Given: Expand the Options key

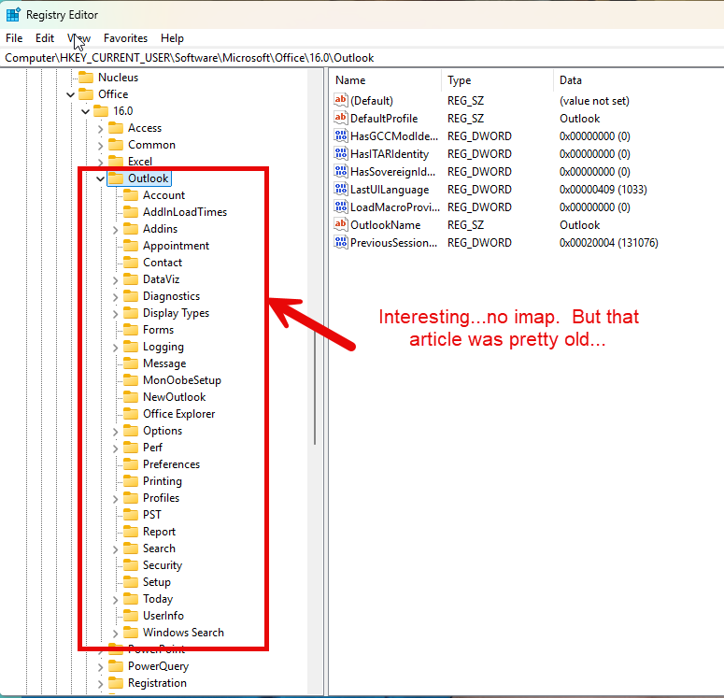Looking at the screenshot, I should [116, 432].
